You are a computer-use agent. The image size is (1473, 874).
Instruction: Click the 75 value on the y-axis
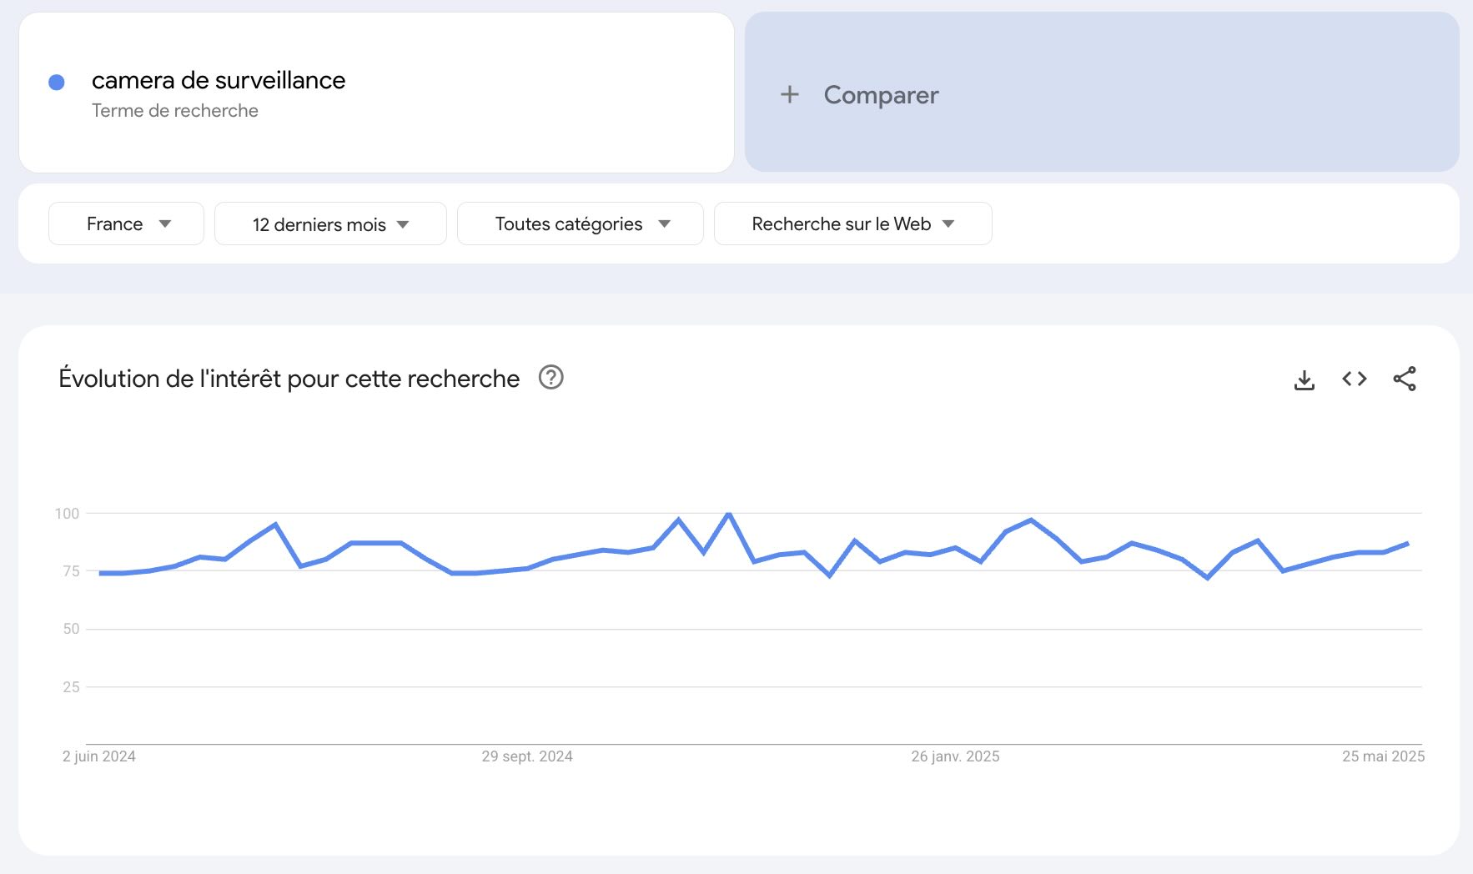pos(71,571)
